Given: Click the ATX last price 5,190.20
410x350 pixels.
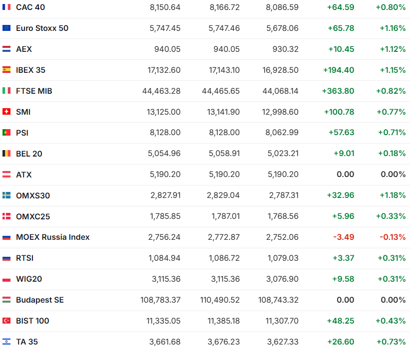Looking at the screenshot, I should 164,175.
